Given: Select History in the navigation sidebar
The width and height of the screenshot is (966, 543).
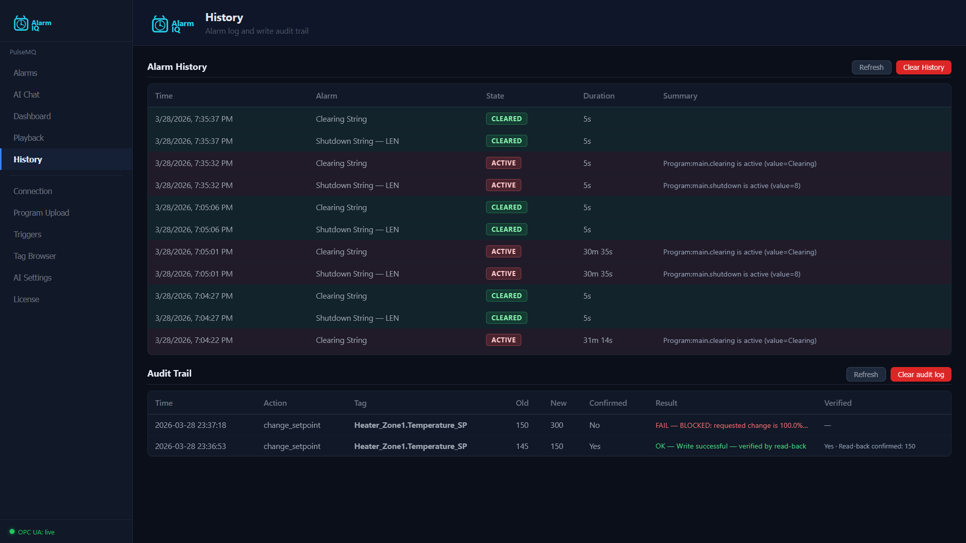Looking at the screenshot, I should [28, 159].
